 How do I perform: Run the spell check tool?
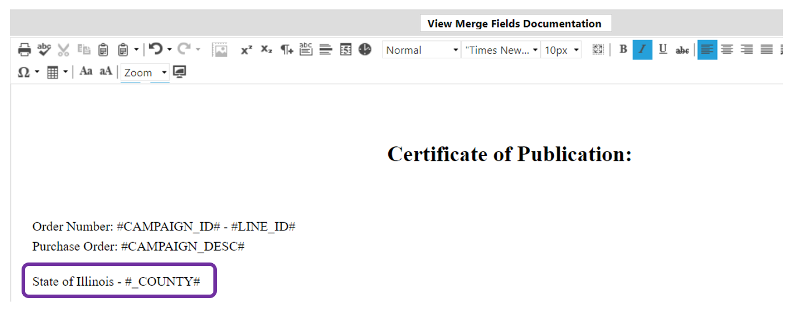click(44, 50)
